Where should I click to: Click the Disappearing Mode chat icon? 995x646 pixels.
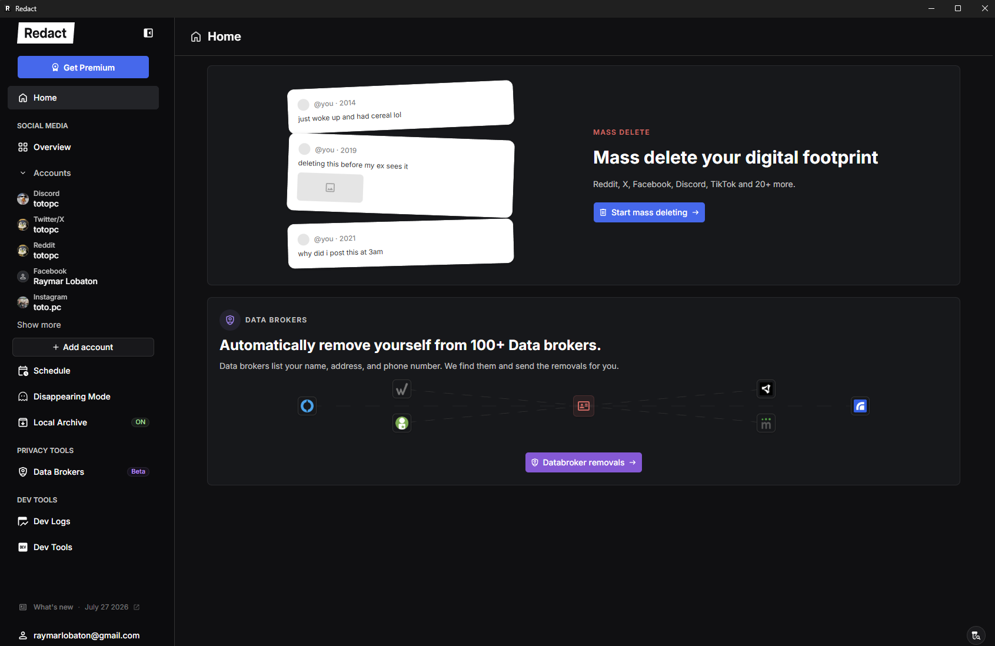[23, 397]
